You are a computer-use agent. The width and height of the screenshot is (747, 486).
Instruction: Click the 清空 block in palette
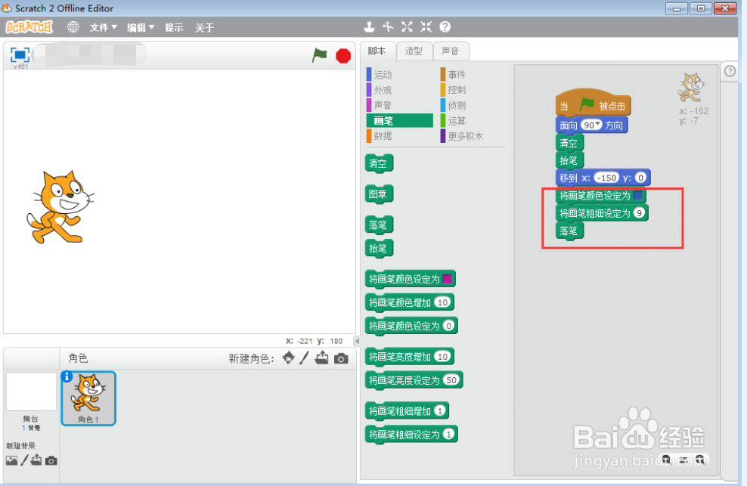[379, 163]
